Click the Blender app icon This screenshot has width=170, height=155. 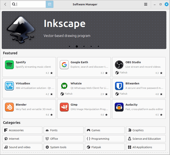9,107
